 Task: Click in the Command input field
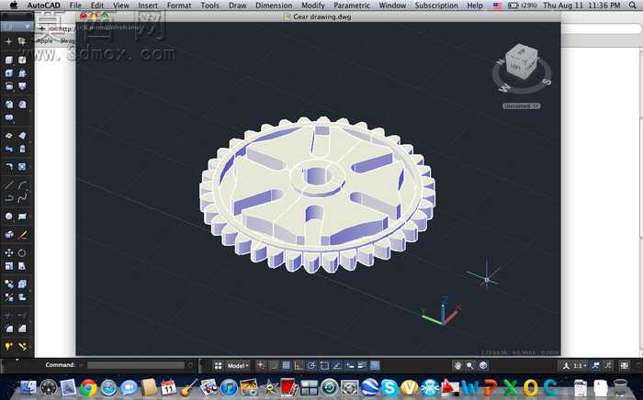(x=136, y=365)
